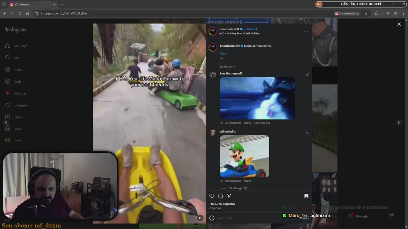The height and width of the screenshot is (229, 408).
Task: Expand Senin için comment sort dropdown
Action: (x=228, y=67)
